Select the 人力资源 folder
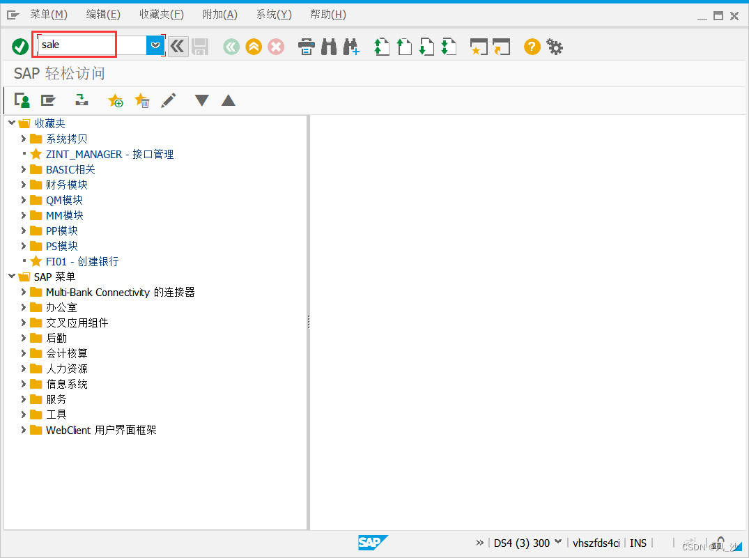This screenshot has width=749, height=558. tap(67, 369)
